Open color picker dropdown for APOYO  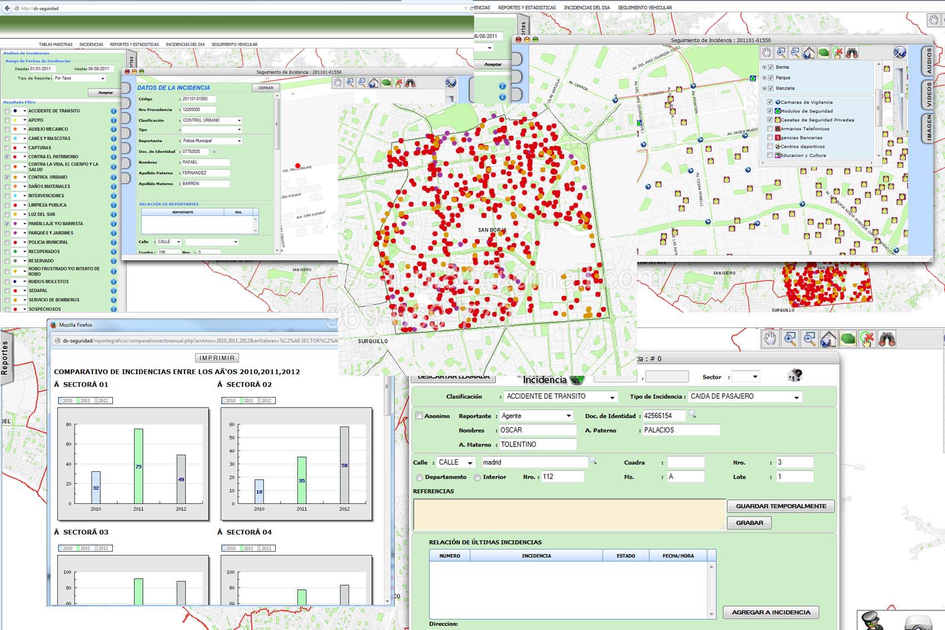tap(24, 120)
